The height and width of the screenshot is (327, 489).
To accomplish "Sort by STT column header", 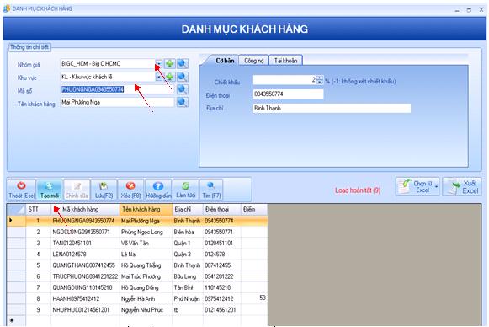I will click(x=39, y=209).
